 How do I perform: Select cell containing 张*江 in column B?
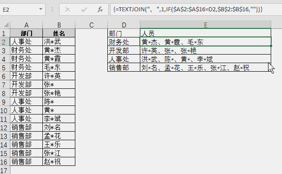[59, 153]
